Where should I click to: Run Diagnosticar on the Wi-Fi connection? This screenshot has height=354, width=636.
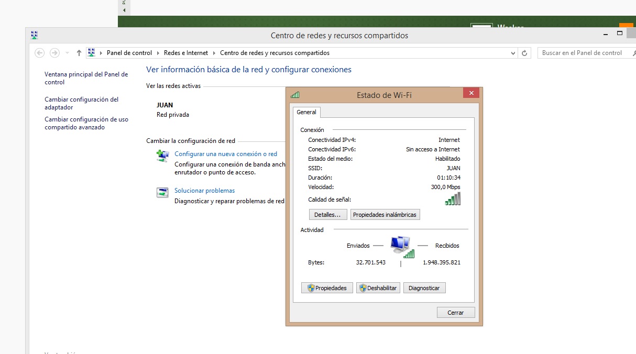[424, 288]
